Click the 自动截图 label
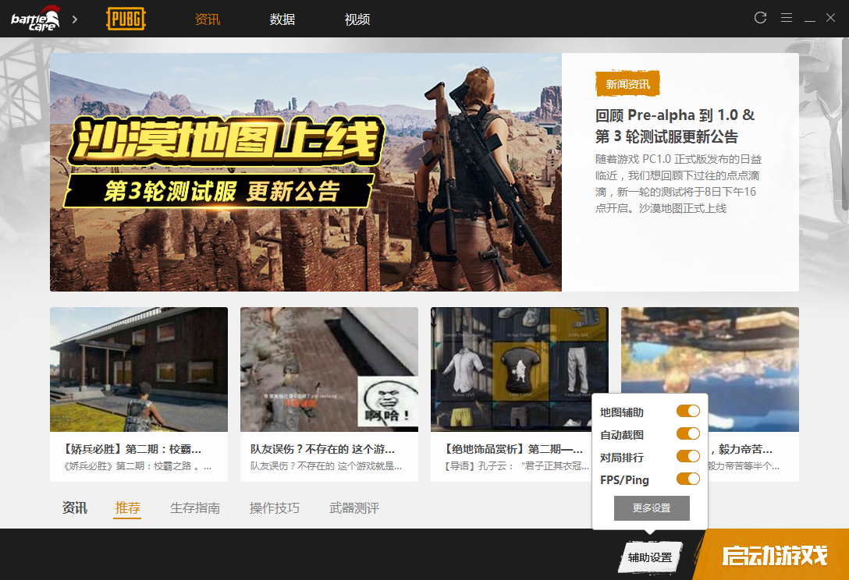Image resolution: width=849 pixels, height=580 pixels. coord(622,435)
